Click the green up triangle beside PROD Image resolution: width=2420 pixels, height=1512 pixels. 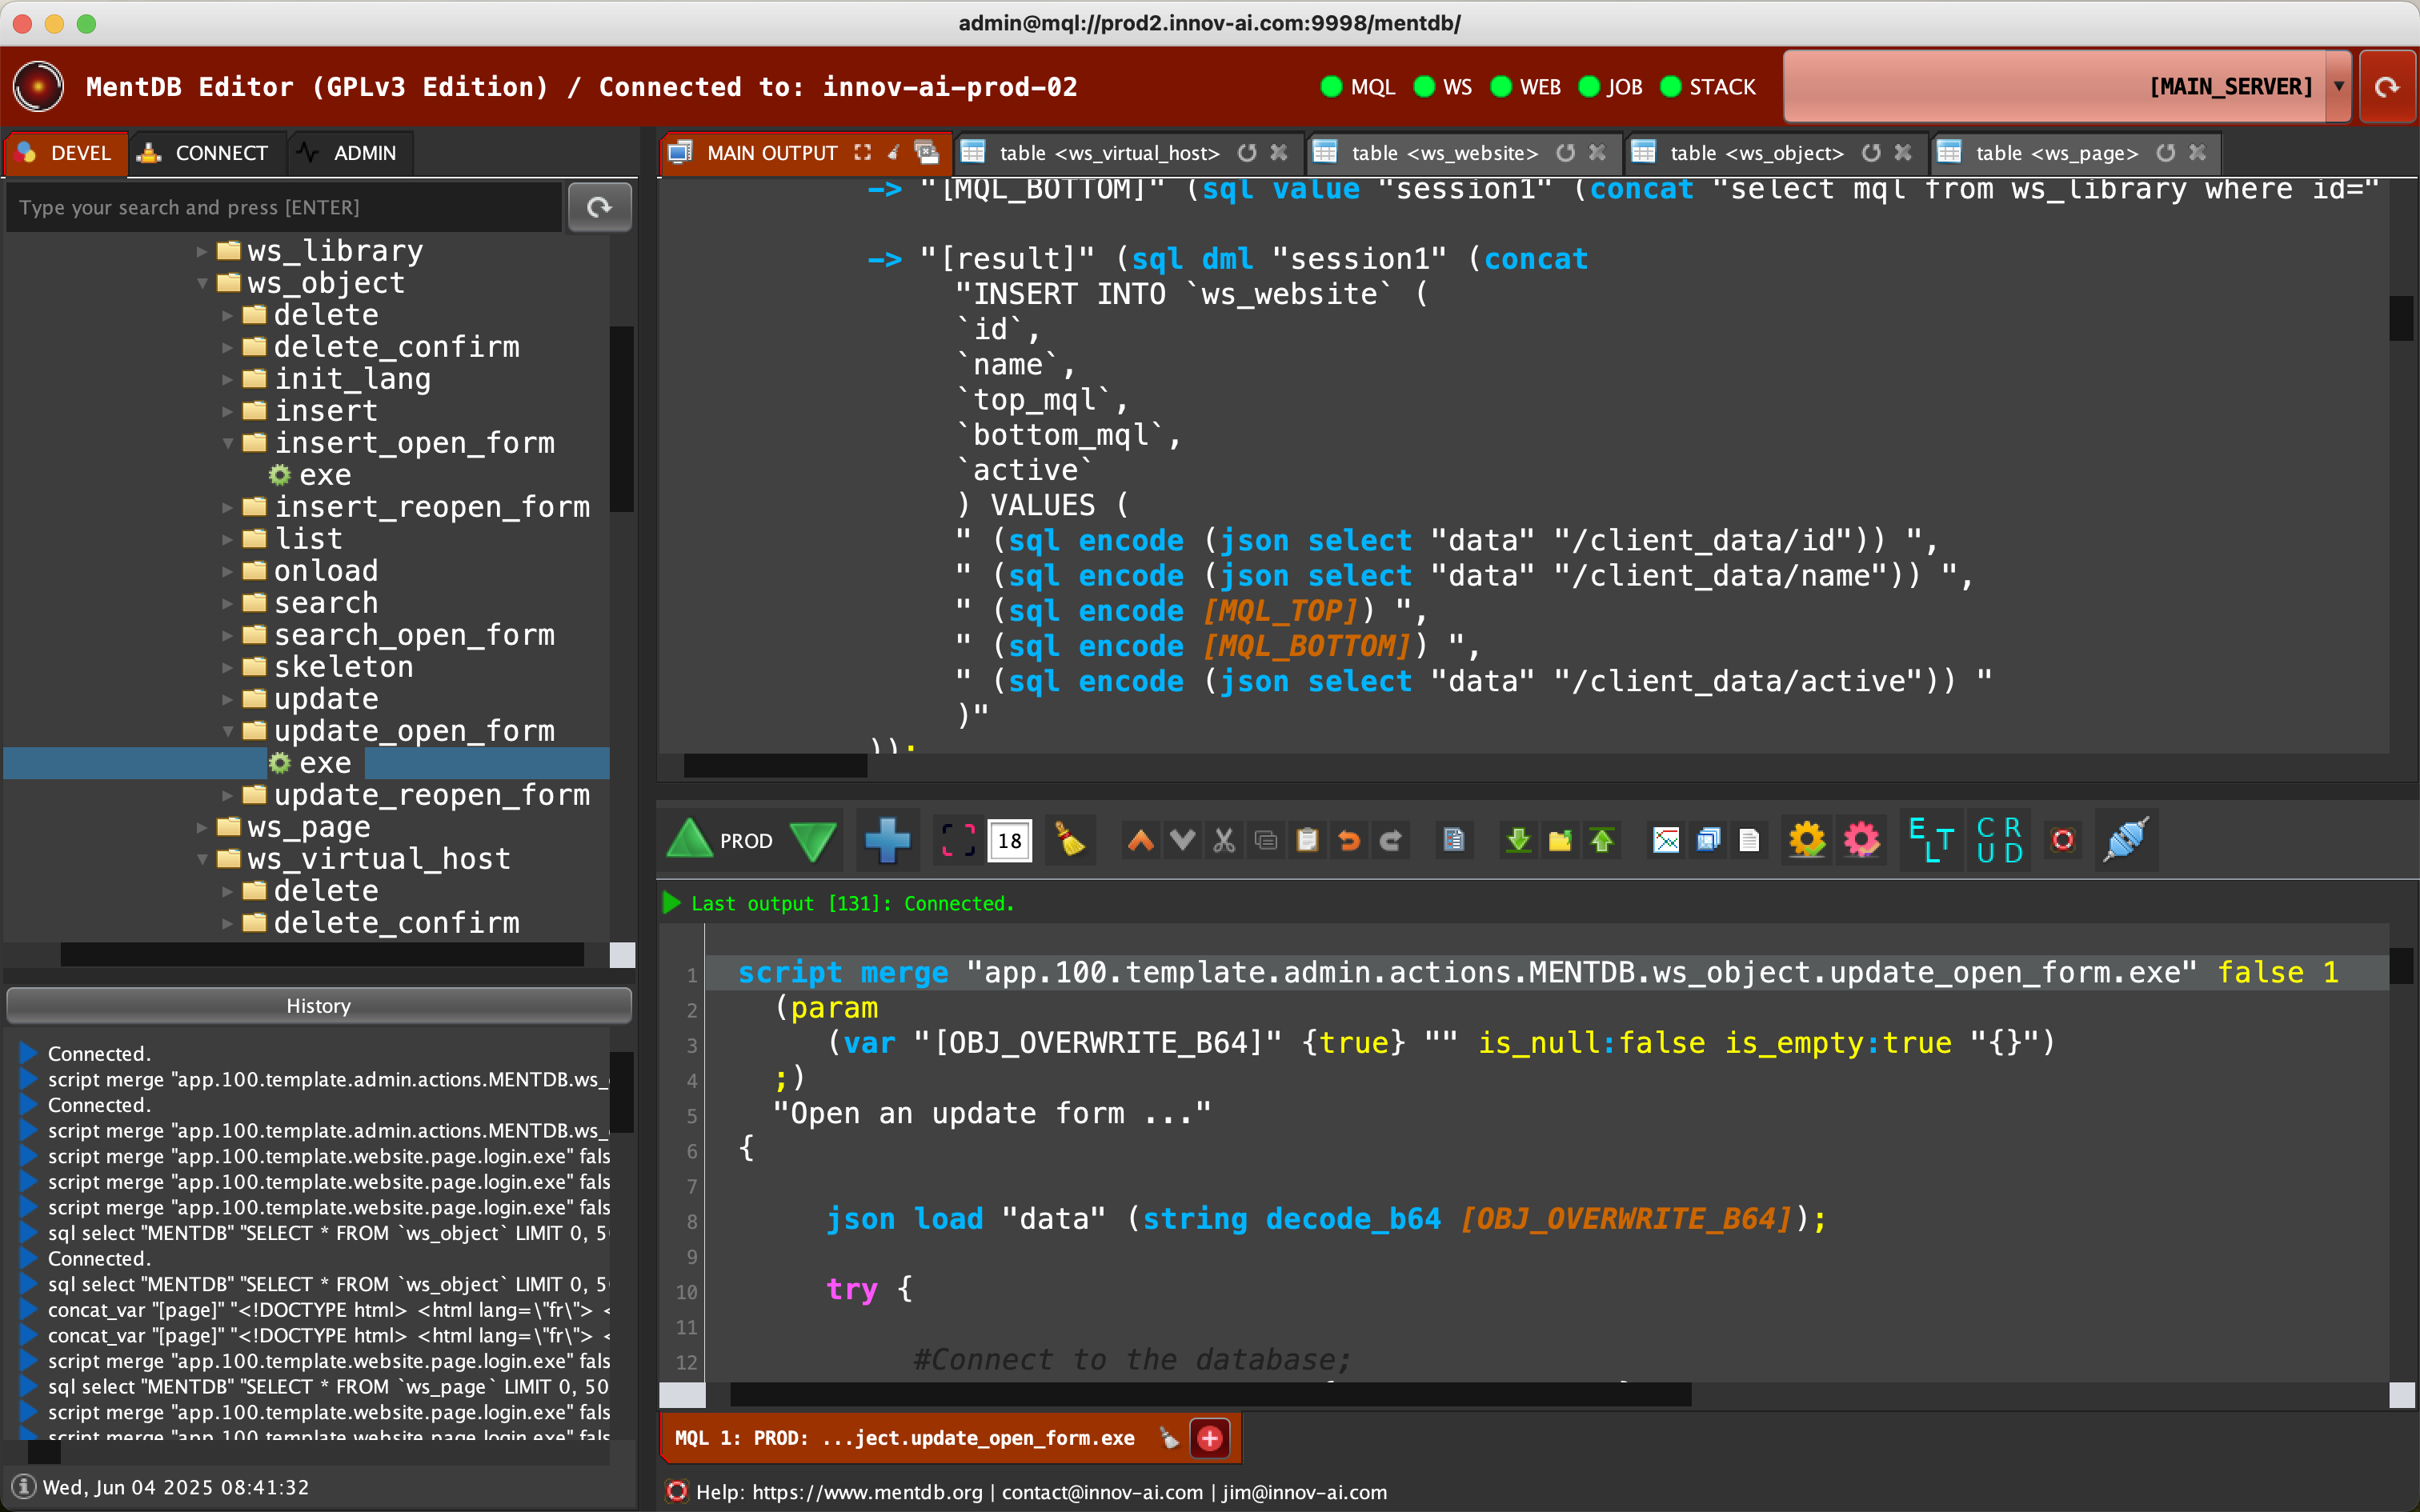689,840
